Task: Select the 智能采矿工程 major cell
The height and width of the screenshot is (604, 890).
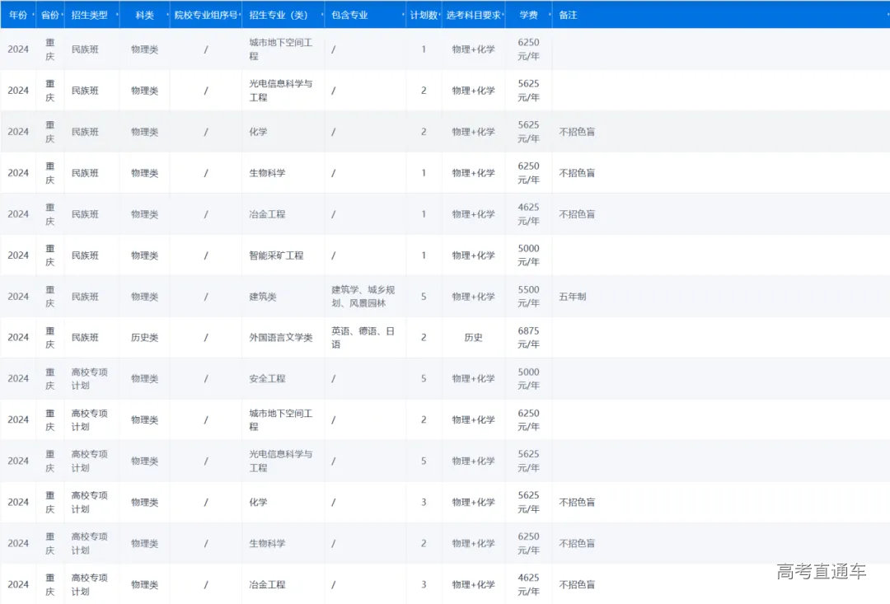Action: coord(276,255)
